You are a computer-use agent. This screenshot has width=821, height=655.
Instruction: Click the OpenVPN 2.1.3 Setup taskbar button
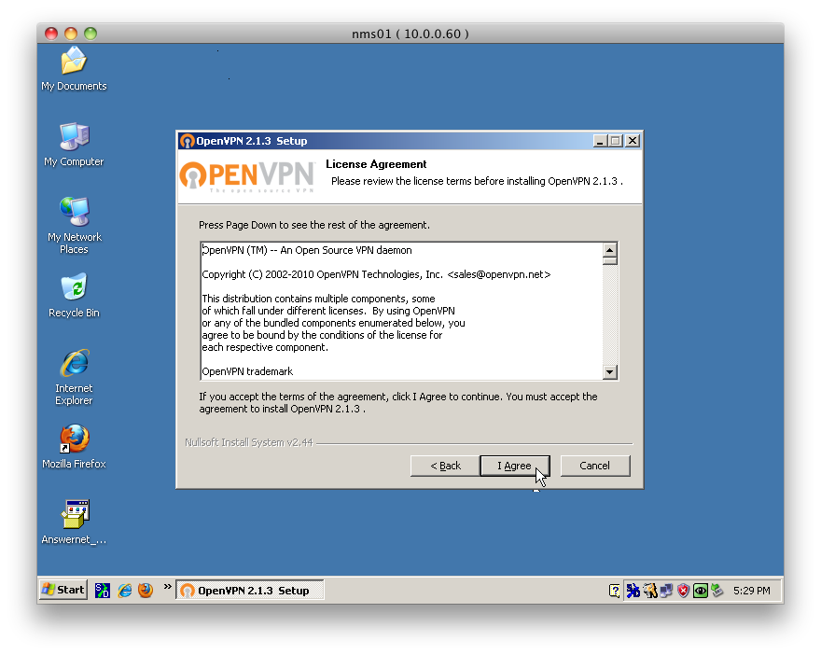pyautogui.click(x=250, y=591)
